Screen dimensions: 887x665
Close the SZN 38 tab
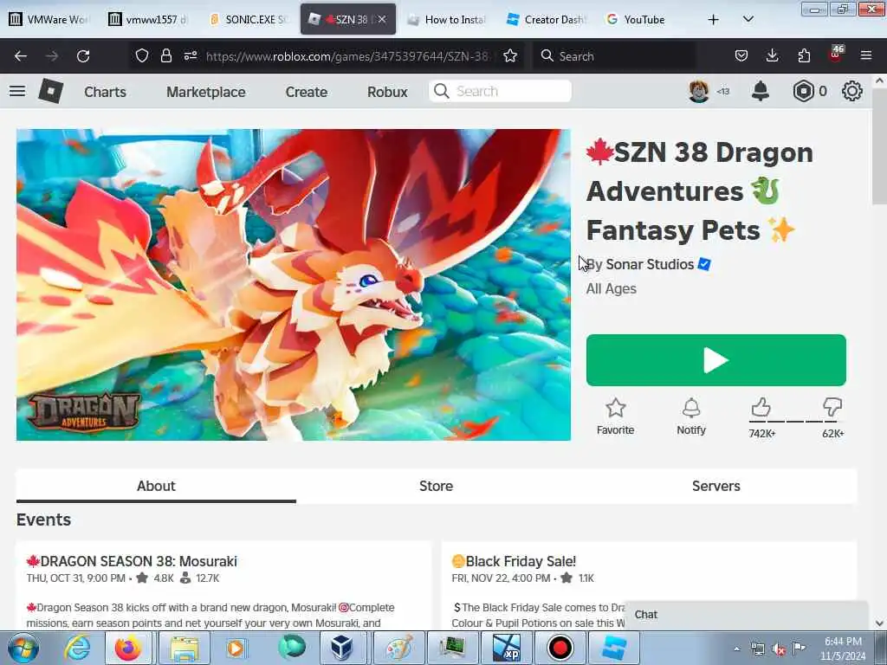tap(382, 19)
